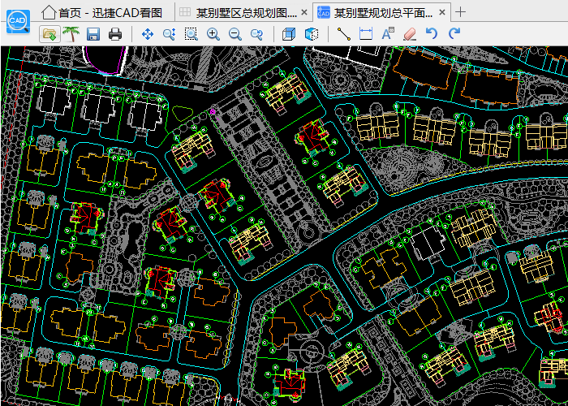Switch to shaded 3D cube view
The image size is (568, 406).
[x=311, y=34]
